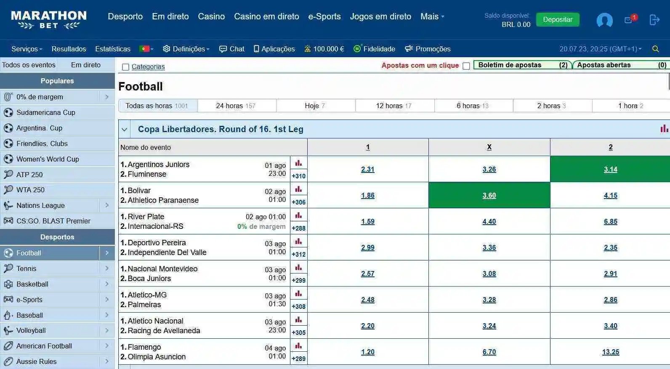The height and width of the screenshot is (369, 670).
Task: Open e-Sports in main navigation
Action: click(x=324, y=16)
